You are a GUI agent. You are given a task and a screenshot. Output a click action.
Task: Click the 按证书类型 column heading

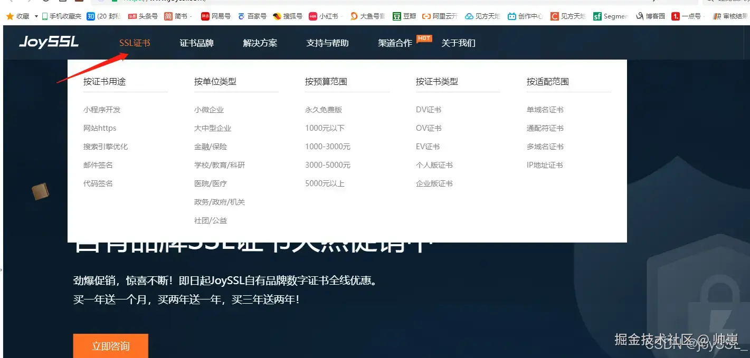[x=437, y=82]
